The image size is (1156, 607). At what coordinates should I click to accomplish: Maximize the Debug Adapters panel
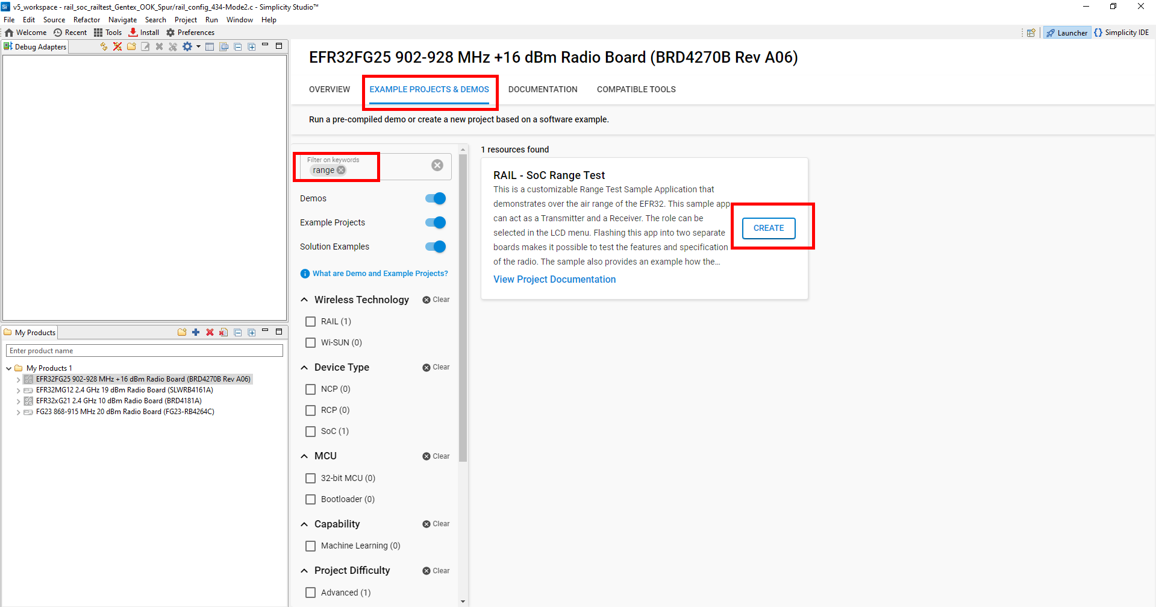[279, 46]
